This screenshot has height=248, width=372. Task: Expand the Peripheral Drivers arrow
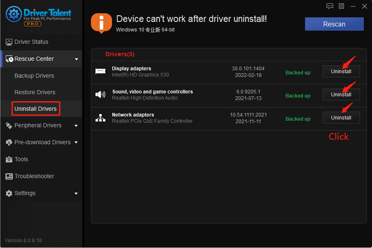(x=76, y=126)
